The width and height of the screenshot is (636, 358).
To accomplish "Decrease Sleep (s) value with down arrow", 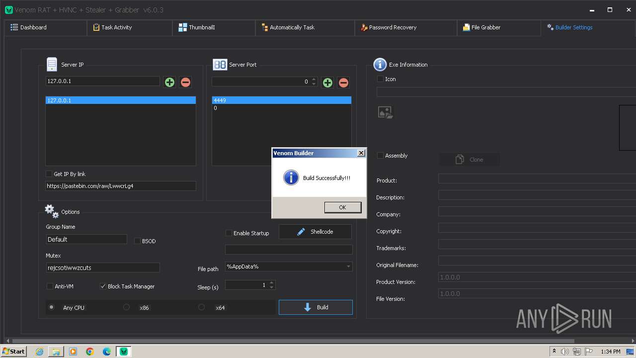I will 271,287.
